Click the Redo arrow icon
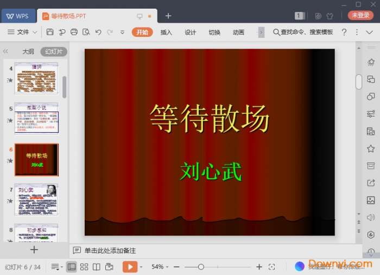The width and height of the screenshot is (380, 275). tap(110, 32)
